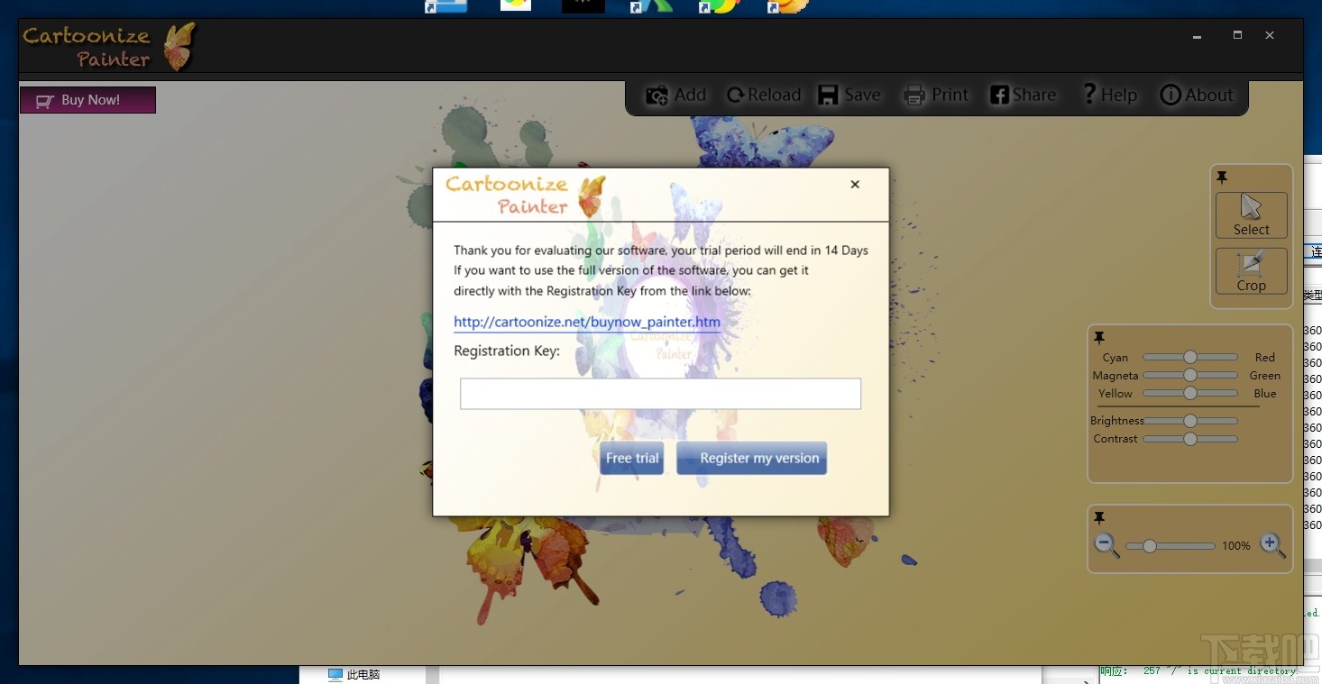
Task: Choose the Select arrow tool
Action: pos(1251,214)
